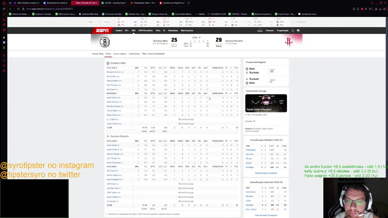The width and height of the screenshot is (388, 218).
Task: Click the pin icon in address bar
Action: (x=354, y=9)
